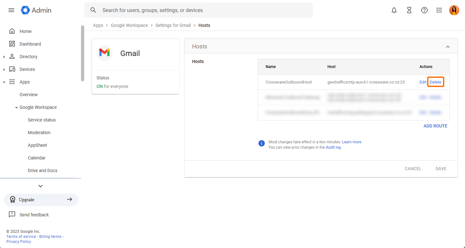Open the Audit log link
This screenshot has height=248, width=465.
click(333, 147)
